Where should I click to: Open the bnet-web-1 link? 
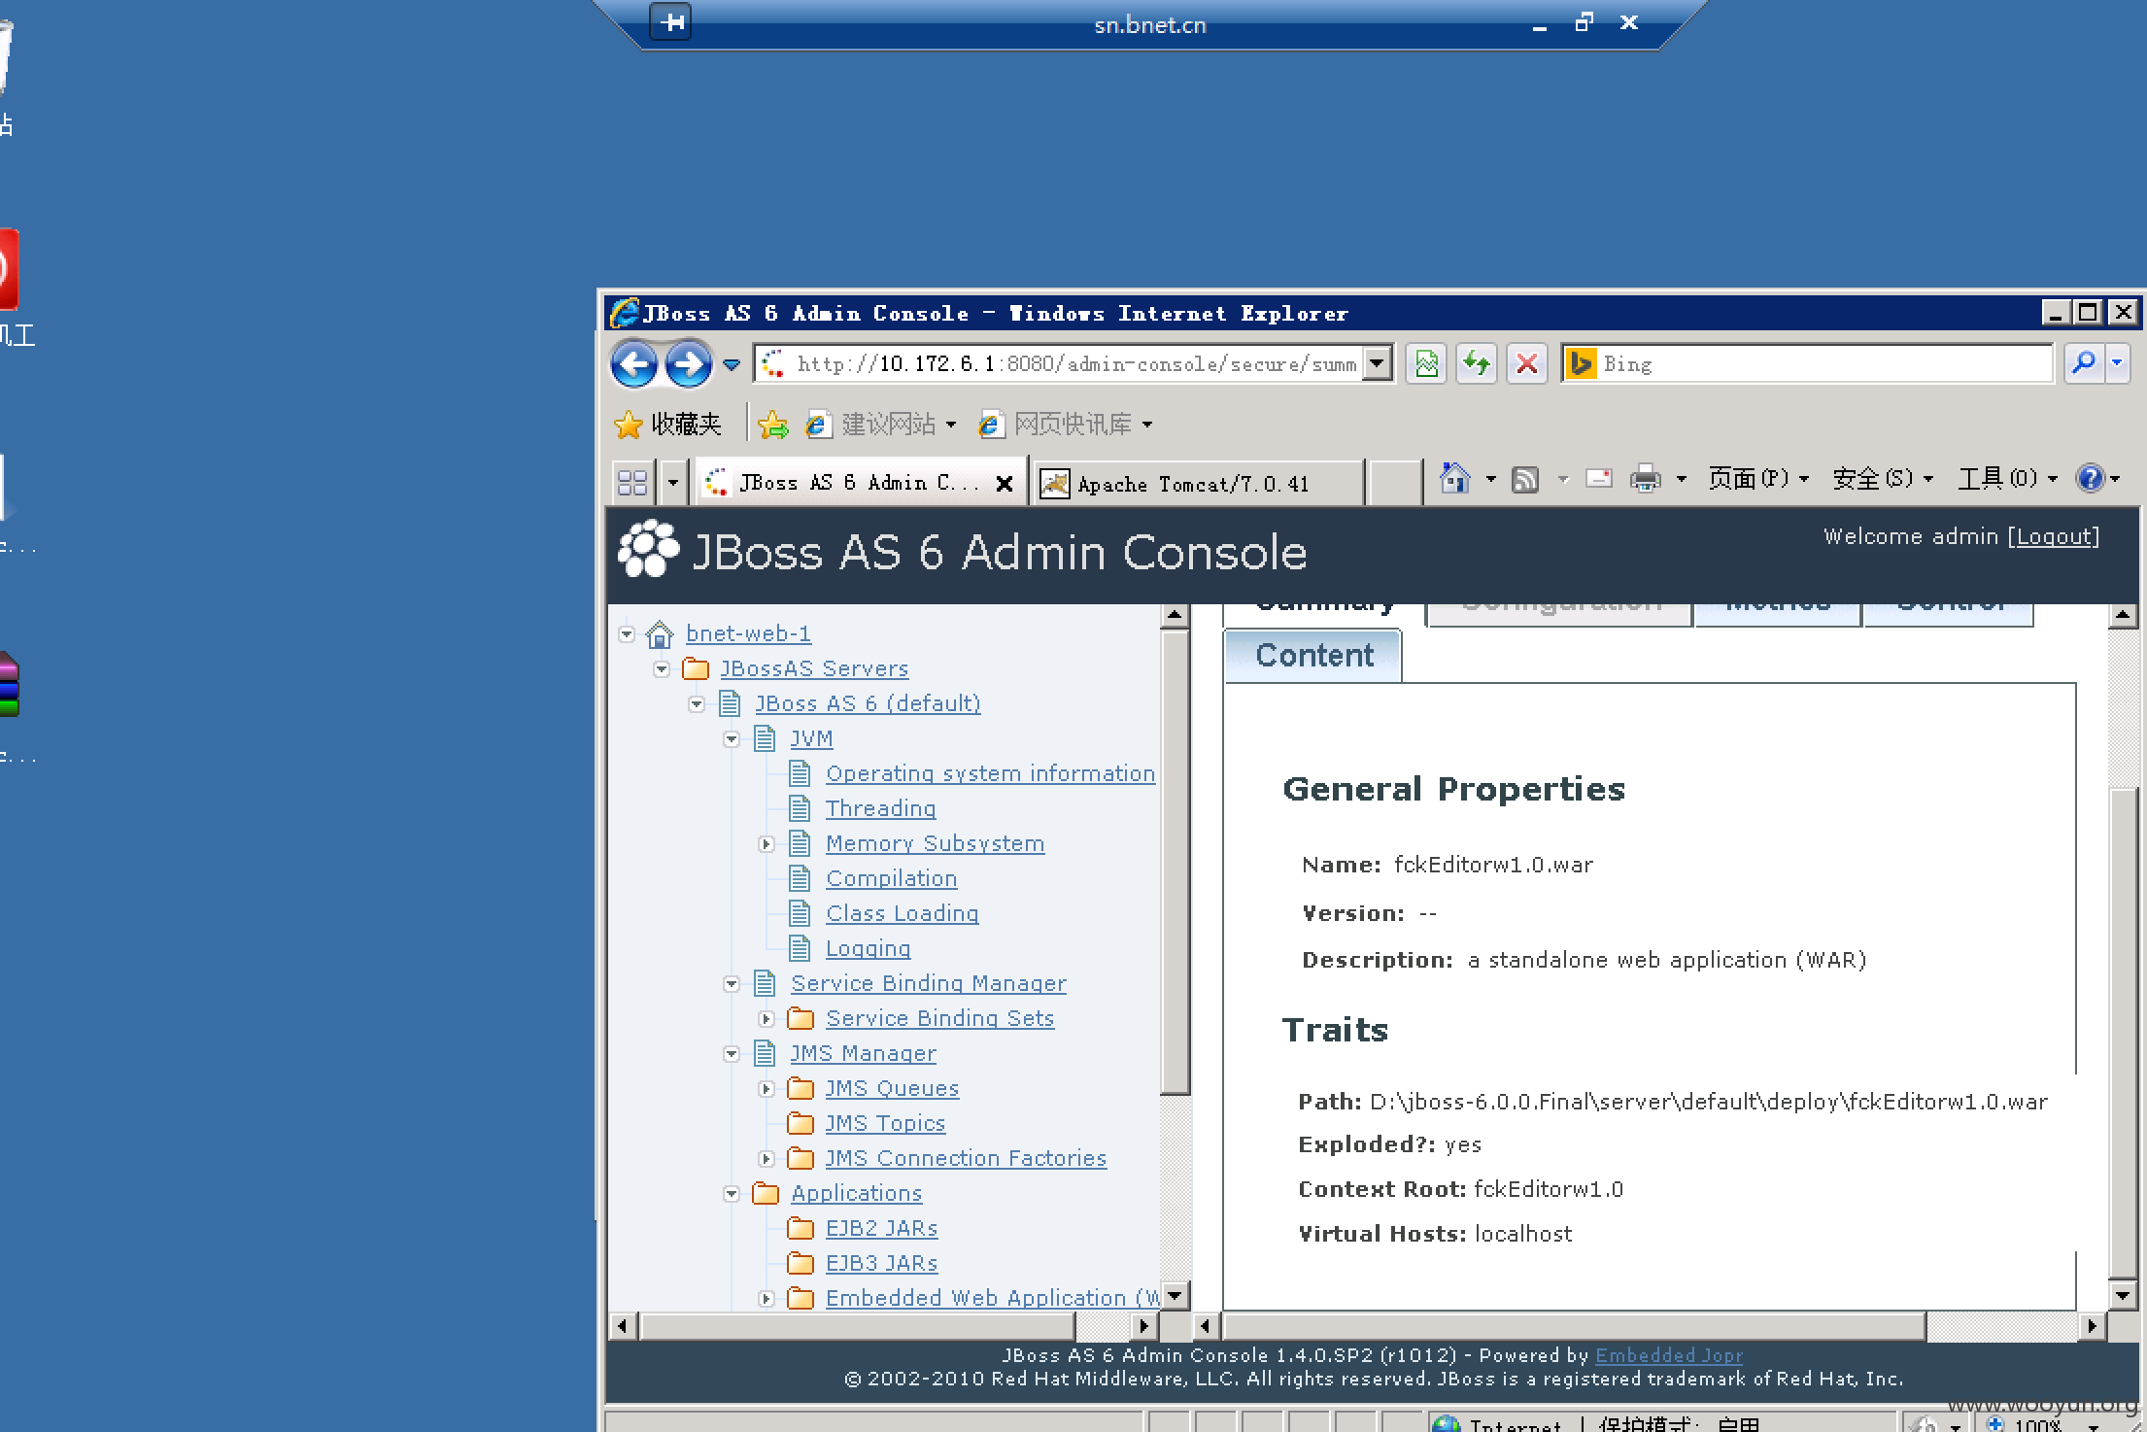pos(748,633)
